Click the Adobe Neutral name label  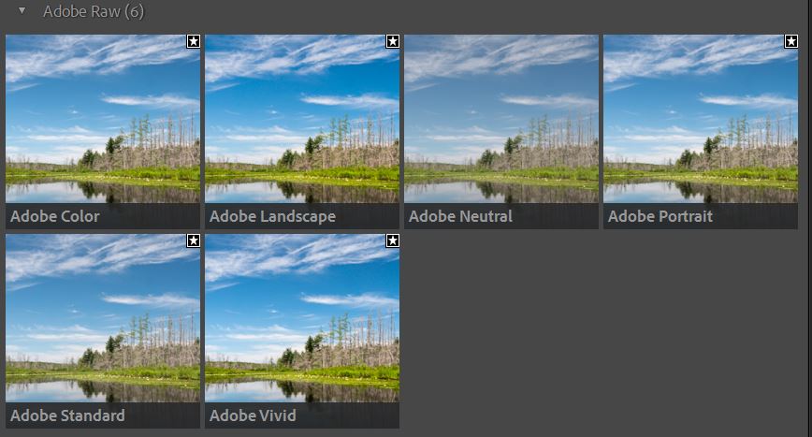tap(460, 216)
